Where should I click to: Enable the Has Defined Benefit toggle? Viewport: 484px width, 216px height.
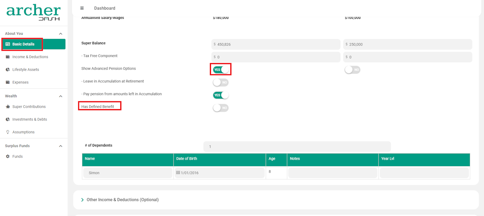[221, 108]
